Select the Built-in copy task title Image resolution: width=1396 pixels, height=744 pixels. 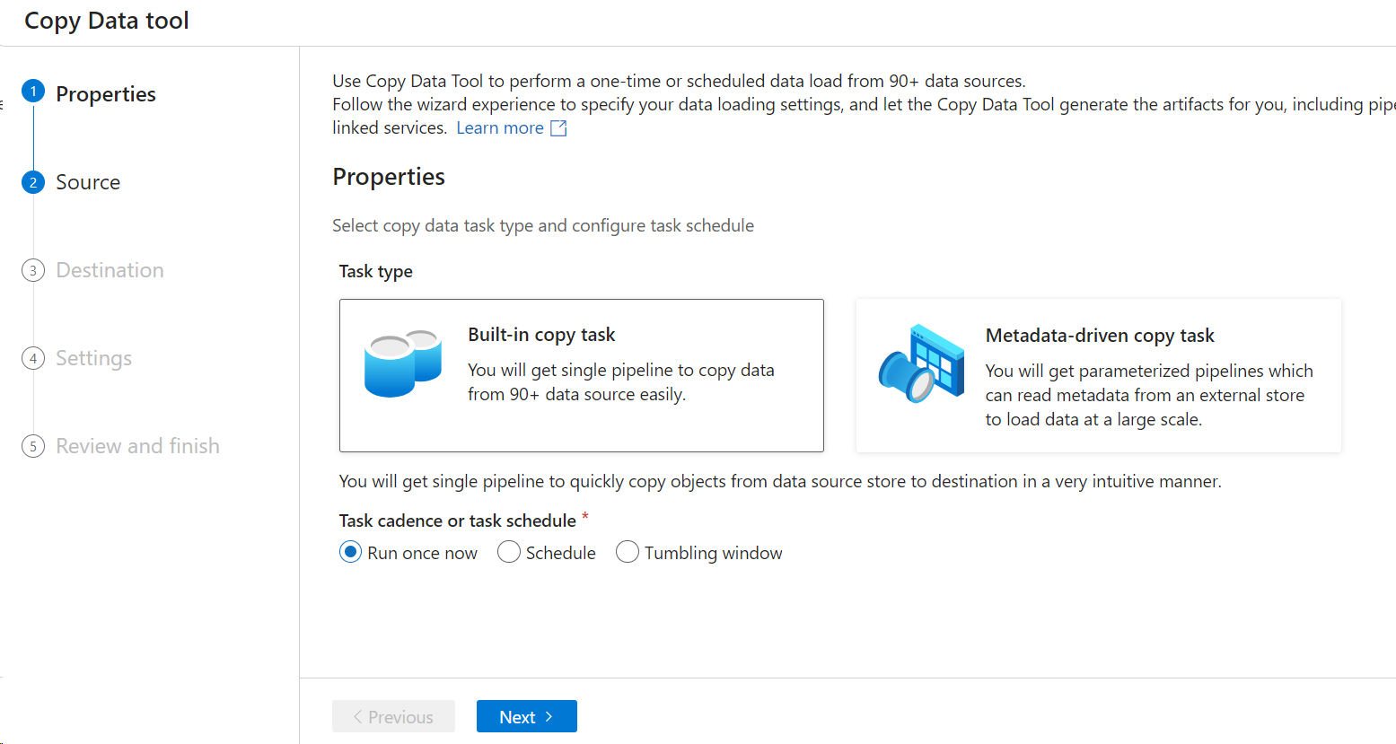pos(541,335)
